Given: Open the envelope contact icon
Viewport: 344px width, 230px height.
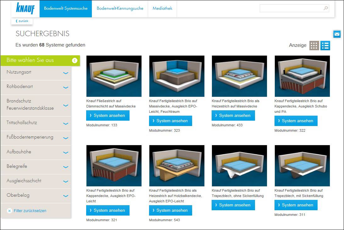Looking at the screenshot, I should [x=337, y=34].
